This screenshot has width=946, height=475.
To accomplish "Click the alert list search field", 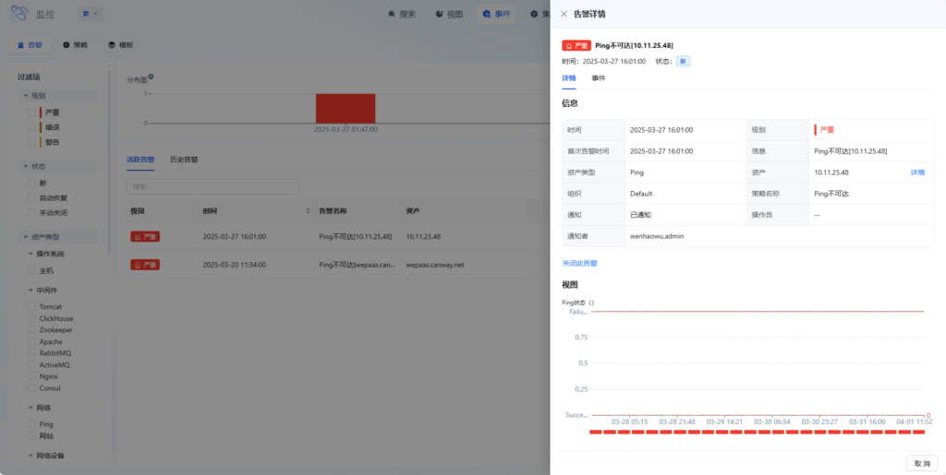I will pyautogui.click(x=213, y=186).
